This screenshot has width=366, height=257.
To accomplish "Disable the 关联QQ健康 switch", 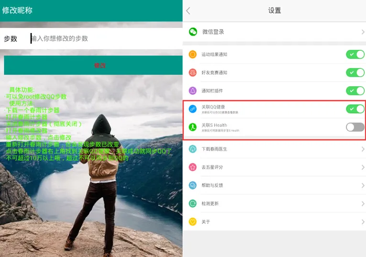I will [x=355, y=109].
